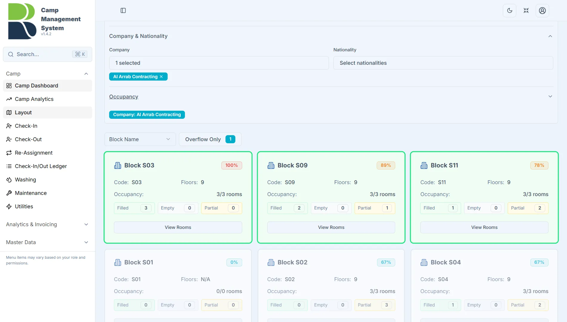This screenshot has height=322, width=567.
Task: Open the Layout menu item
Action: point(47,113)
